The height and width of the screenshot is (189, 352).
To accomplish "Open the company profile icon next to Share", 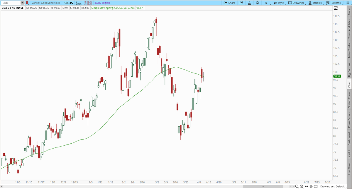I will click(241, 3).
